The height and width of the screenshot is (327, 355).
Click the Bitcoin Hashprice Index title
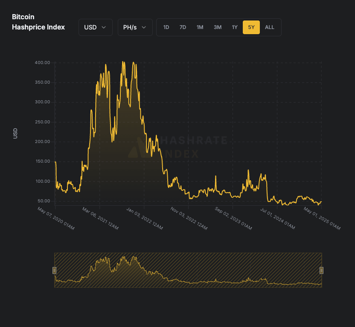(38, 22)
